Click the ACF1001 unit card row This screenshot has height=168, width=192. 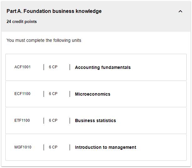click(x=96, y=67)
